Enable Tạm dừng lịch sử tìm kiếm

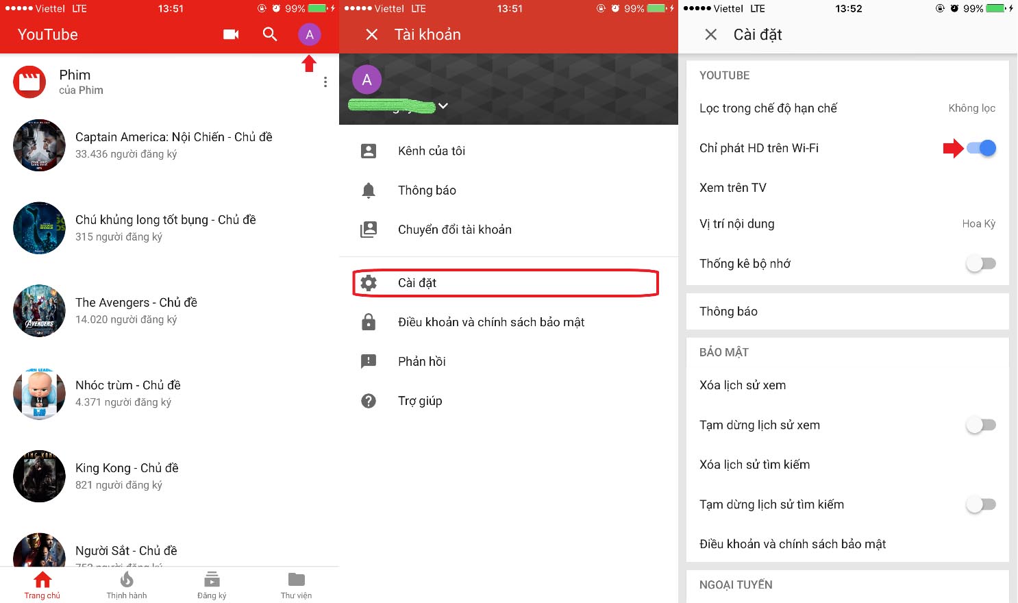[x=980, y=505]
